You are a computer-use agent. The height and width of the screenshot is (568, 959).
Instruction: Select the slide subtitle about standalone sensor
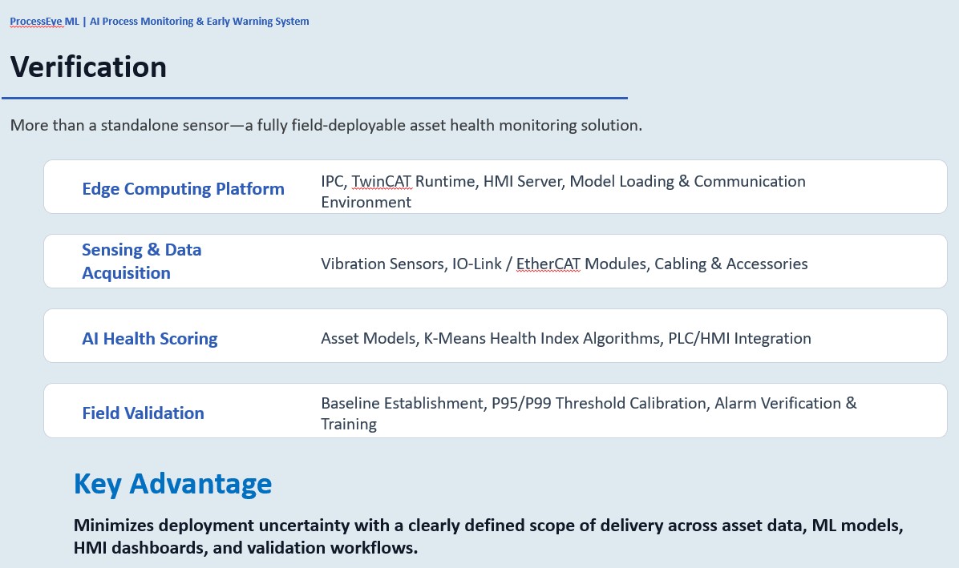pos(326,125)
